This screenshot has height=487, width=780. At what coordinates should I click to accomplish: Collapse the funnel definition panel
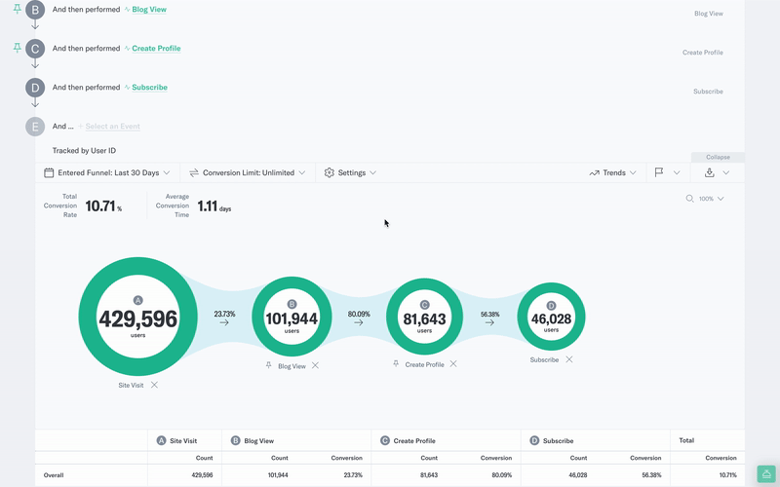coord(718,157)
